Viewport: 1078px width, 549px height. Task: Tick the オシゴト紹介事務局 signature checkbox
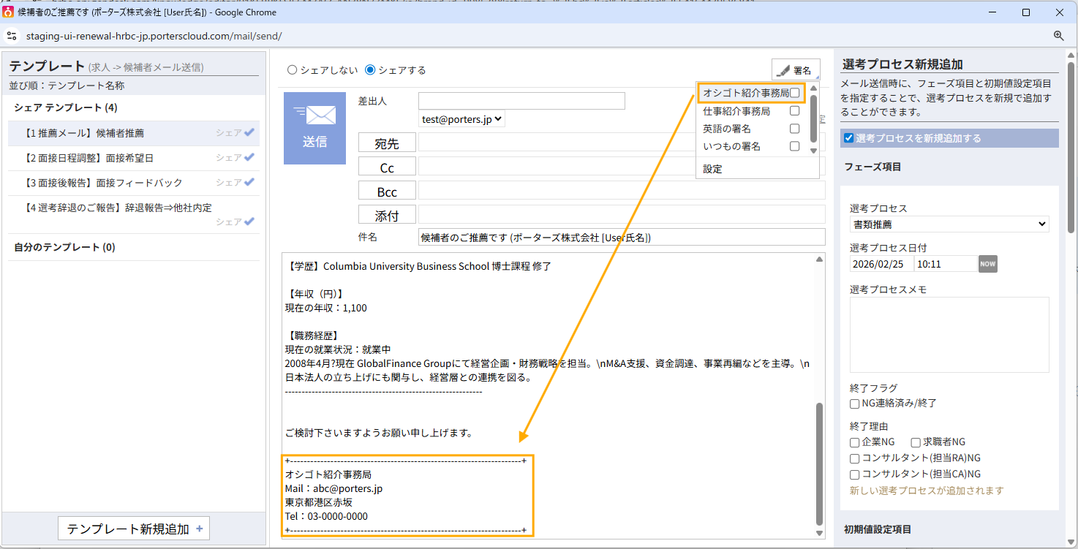(794, 93)
